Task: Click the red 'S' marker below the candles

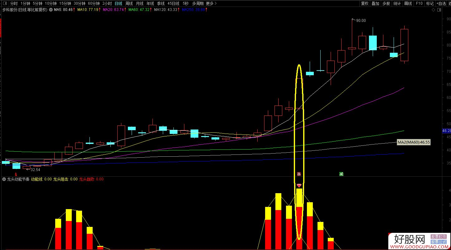Action: (15, 174)
